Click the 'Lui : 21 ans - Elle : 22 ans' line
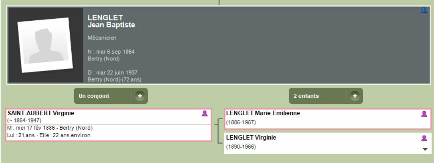Viewport: 434px width, 163px height. (x=49, y=136)
